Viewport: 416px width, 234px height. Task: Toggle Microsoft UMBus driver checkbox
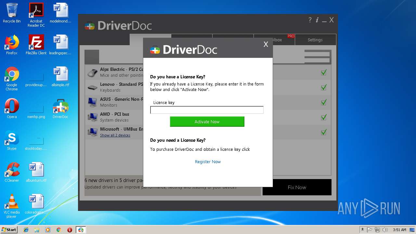click(323, 132)
